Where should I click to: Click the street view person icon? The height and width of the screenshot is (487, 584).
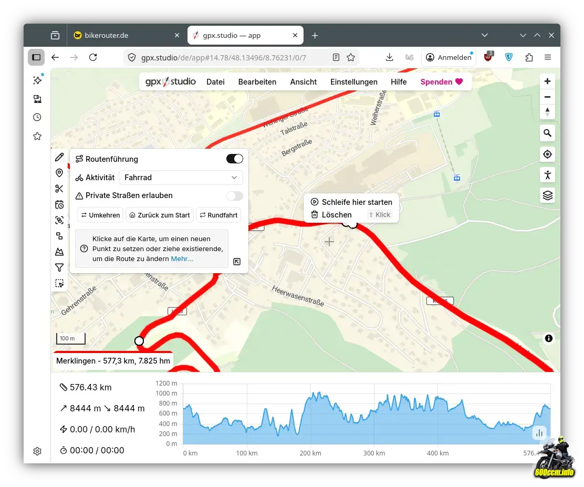[x=547, y=175]
